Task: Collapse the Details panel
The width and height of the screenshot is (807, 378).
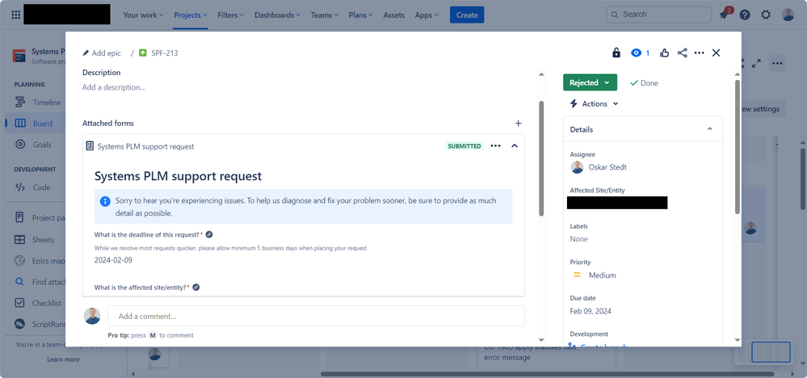Action: (710, 129)
